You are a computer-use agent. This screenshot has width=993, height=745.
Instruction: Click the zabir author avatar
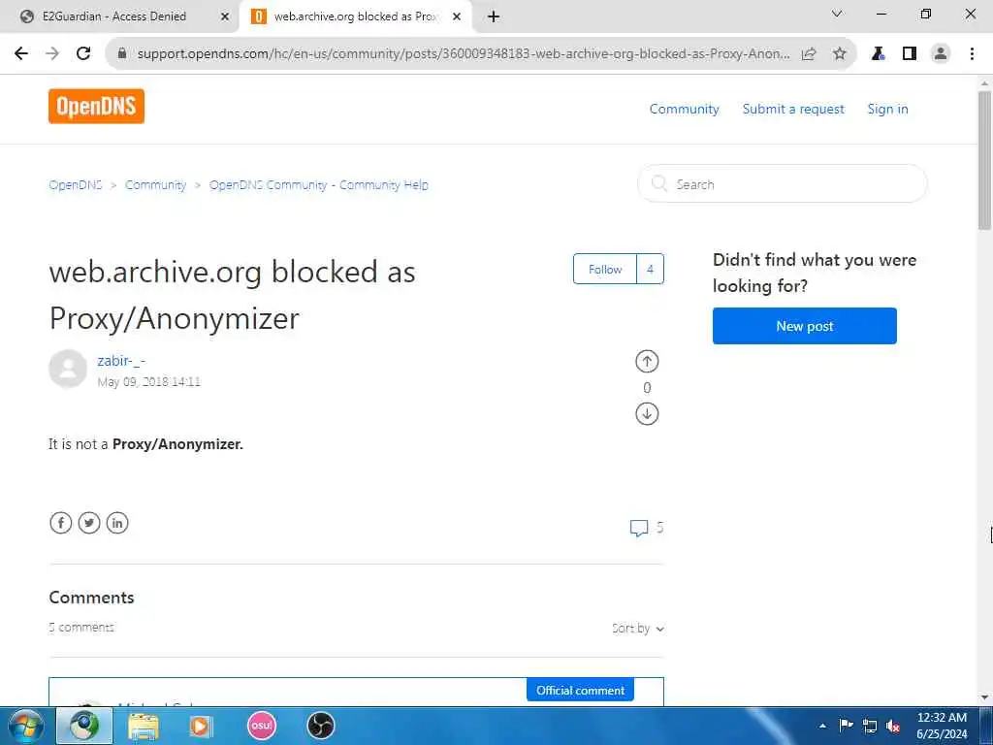click(68, 368)
